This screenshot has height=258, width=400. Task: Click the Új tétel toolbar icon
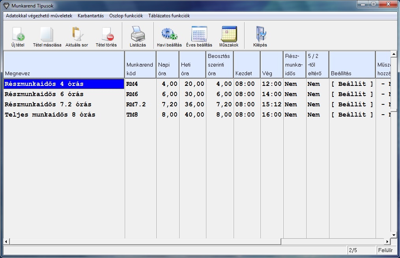pos(18,35)
